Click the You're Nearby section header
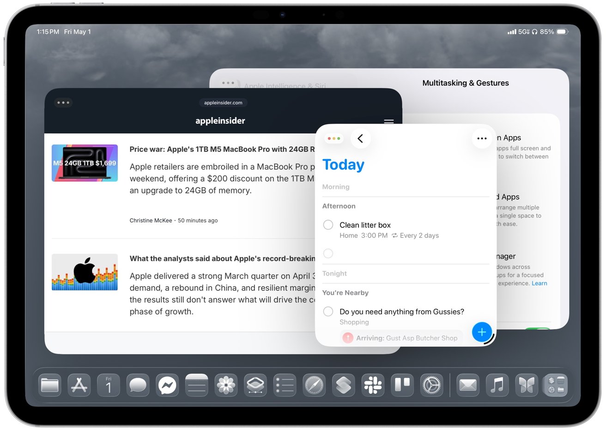 coord(345,293)
